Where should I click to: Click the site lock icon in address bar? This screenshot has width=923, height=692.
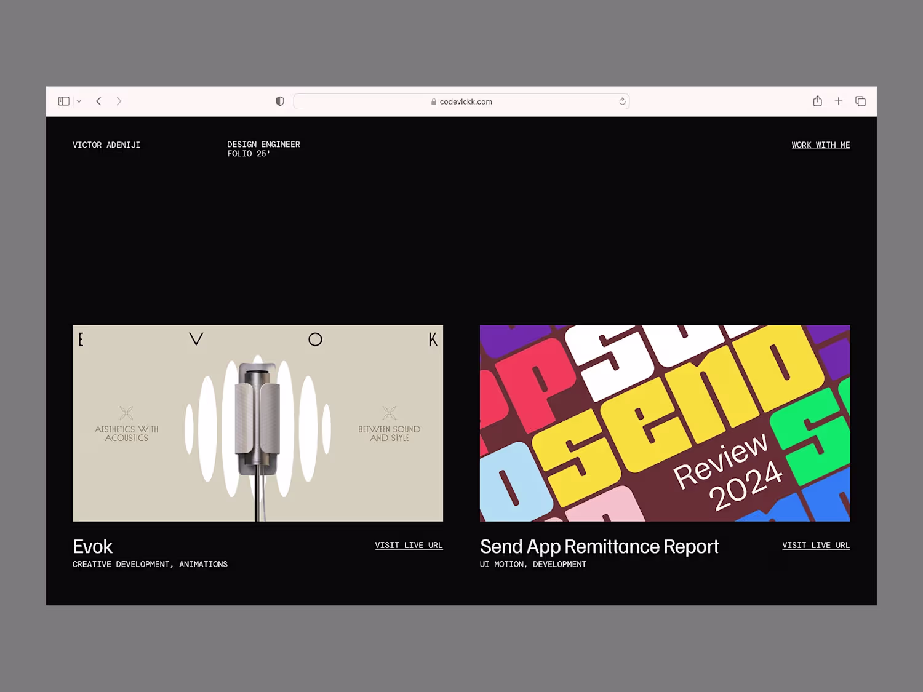(434, 102)
